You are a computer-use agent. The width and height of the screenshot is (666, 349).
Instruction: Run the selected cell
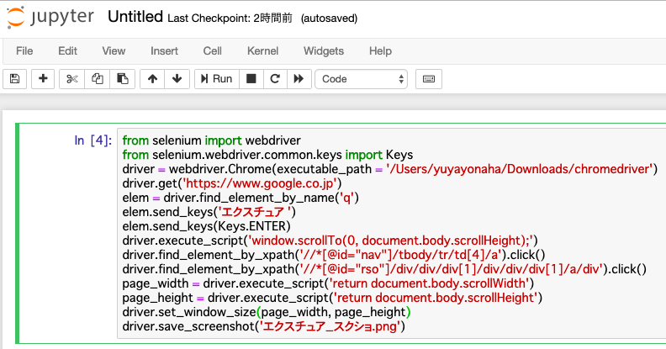click(217, 79)
